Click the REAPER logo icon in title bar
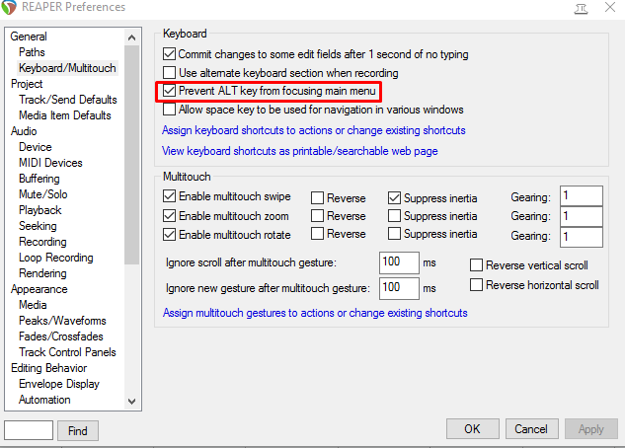This screenshot has height=448, width=625. 9,7
